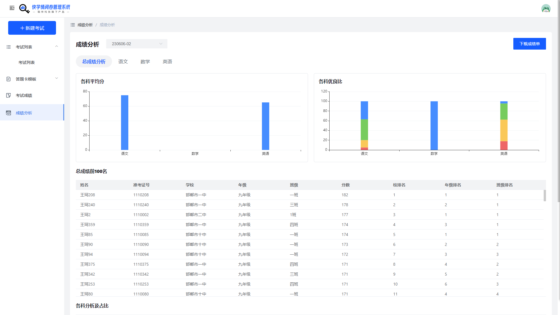Click the 下载成绩单 button
Viewport: 560px width, 315px height.
pyautogui.click(x=529, y=44)
